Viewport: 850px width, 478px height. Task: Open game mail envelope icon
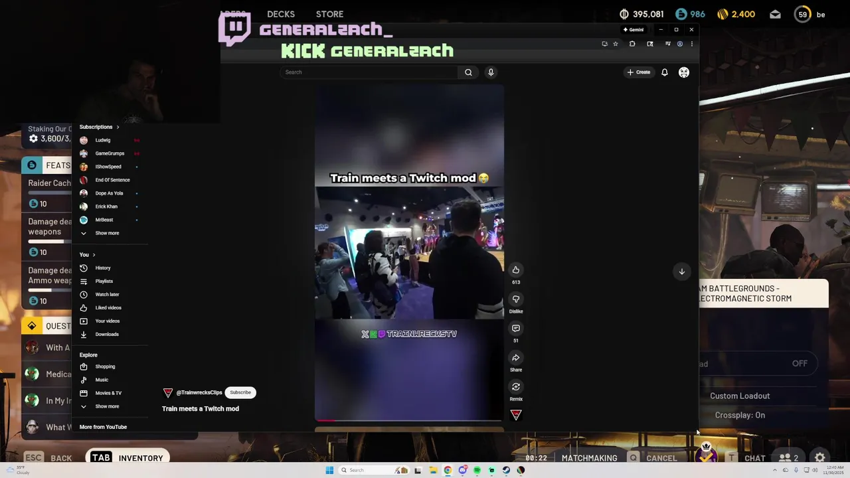pyautogui.click(x=775, y=14)
